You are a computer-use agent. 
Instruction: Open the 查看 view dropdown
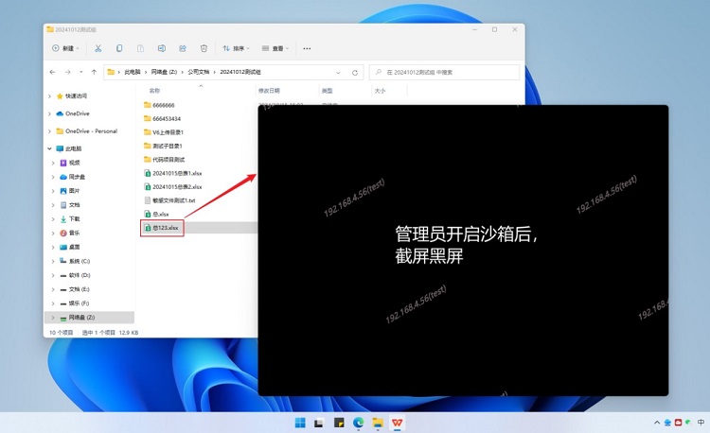[275, 48]
